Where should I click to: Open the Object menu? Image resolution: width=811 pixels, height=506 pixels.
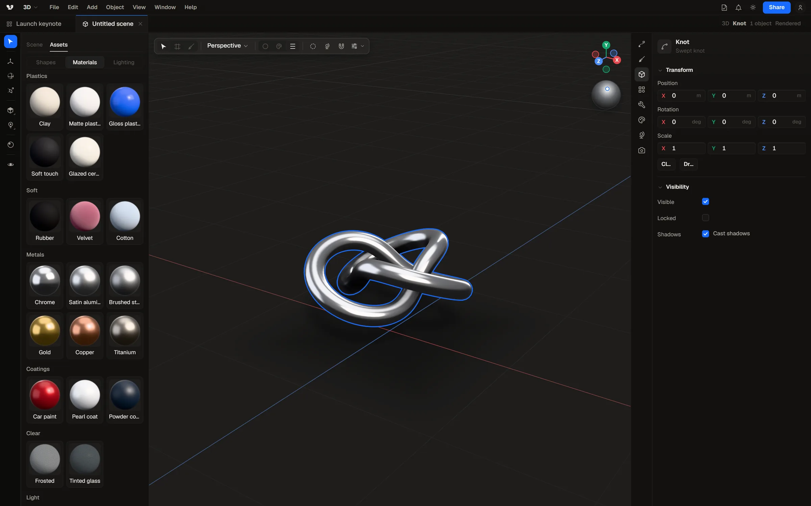pos(115,7)
